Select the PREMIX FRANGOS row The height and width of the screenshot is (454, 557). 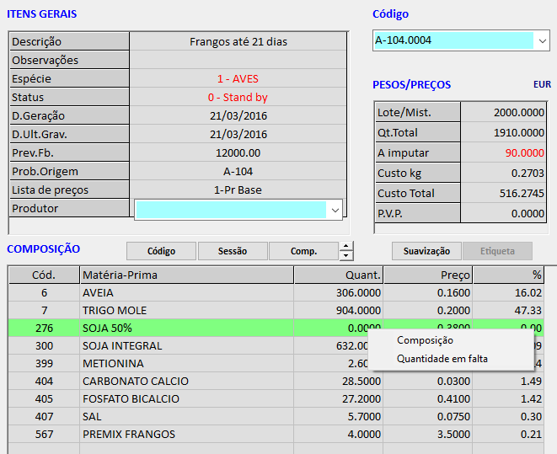coord(185,434)
